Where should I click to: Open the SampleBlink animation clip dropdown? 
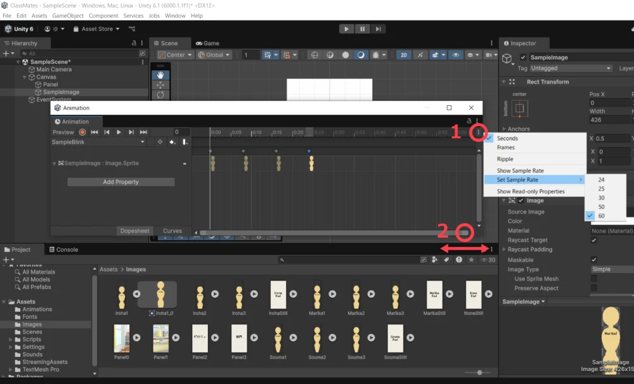click(98, 143)
